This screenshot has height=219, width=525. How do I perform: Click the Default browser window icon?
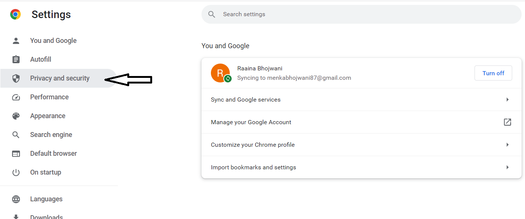click(x=16, y=154)
